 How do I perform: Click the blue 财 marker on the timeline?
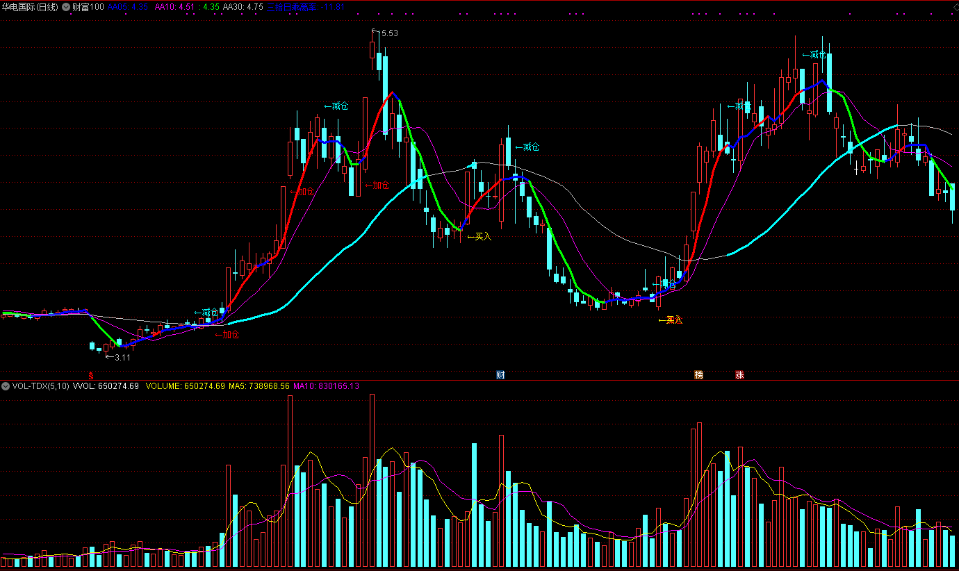pos(500,375)
